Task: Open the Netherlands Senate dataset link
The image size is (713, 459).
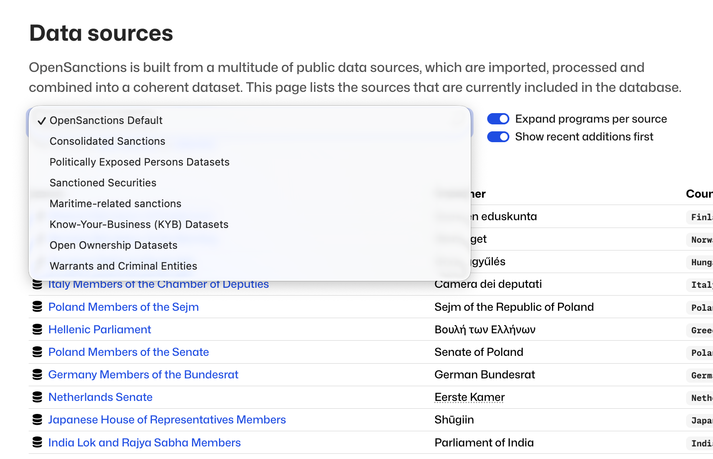Action: [x=100, y=397]
